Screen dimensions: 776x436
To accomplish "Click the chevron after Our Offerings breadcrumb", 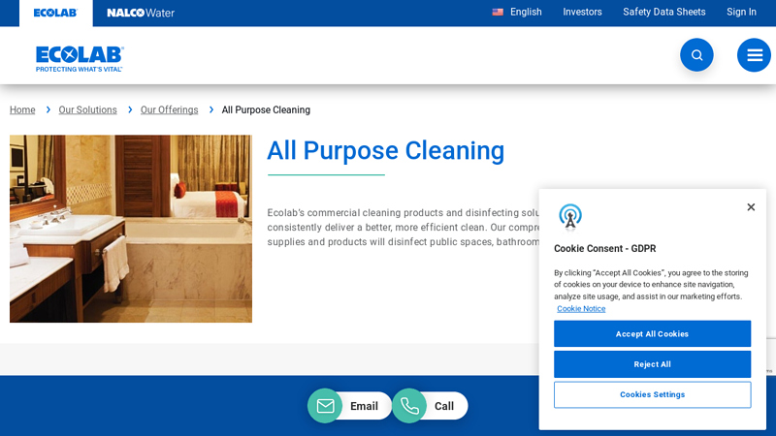I will coord(211,109).
